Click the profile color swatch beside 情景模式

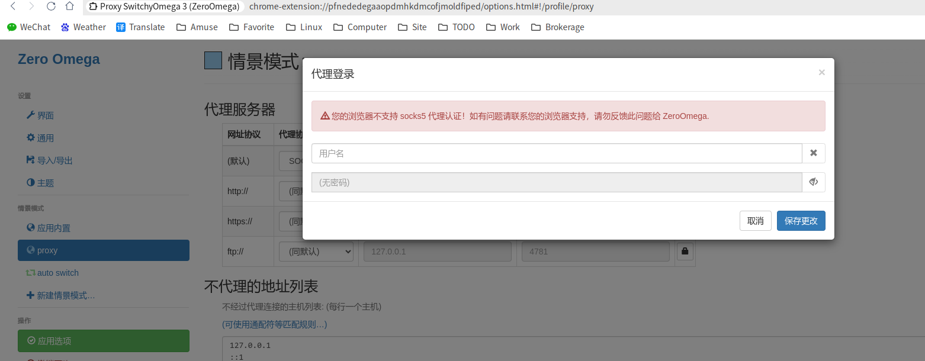(213, 60)
